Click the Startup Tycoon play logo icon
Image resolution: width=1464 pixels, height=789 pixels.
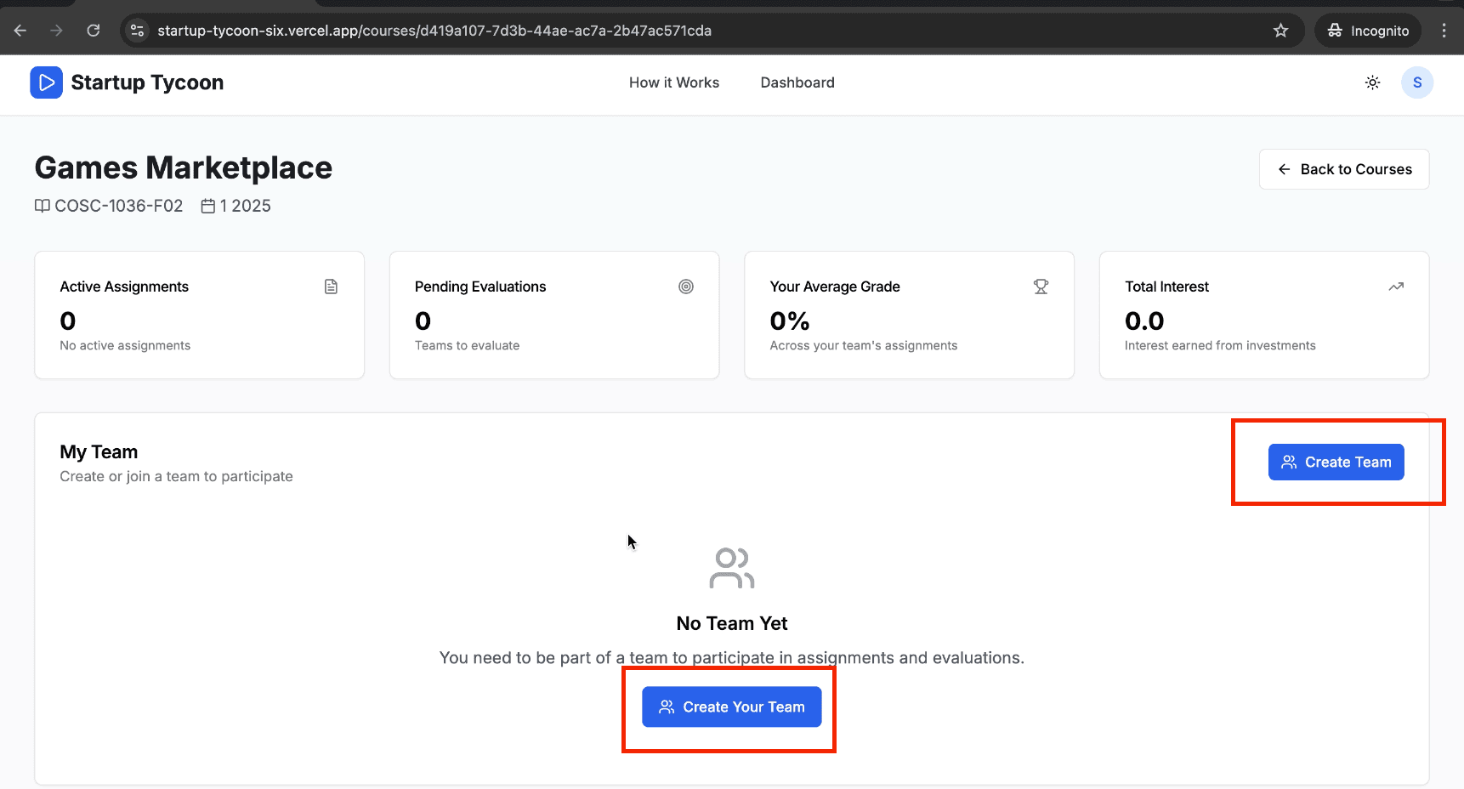(x=46, y=82)
